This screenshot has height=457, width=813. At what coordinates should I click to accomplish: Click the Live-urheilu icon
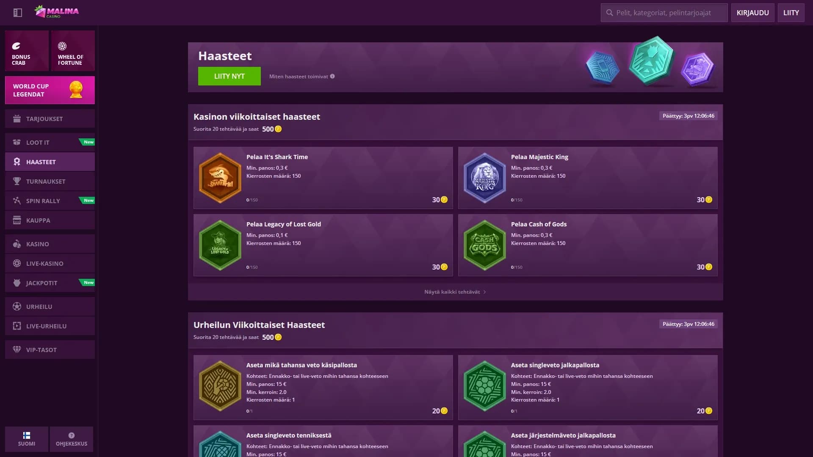click(x=17, y=326)
